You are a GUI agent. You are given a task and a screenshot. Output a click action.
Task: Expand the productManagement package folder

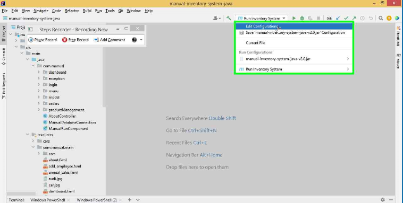(39, 109)
